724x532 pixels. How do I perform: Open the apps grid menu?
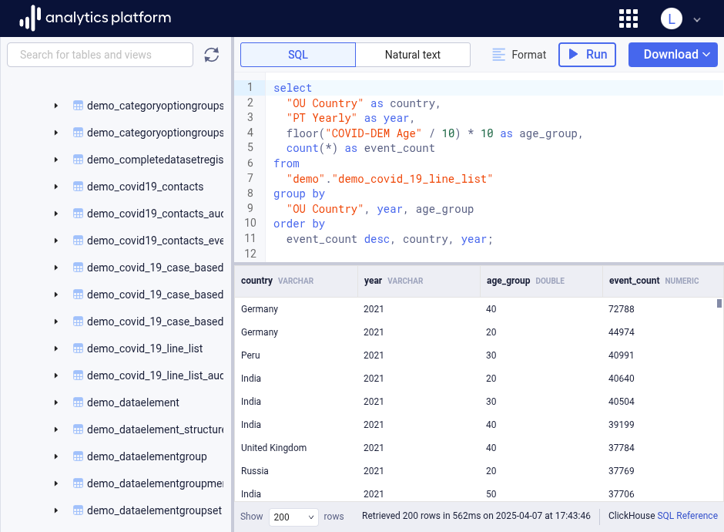[x=628, y=19]
